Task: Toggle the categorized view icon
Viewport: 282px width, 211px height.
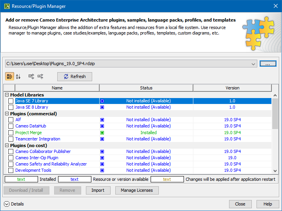Action: point(9,76)
